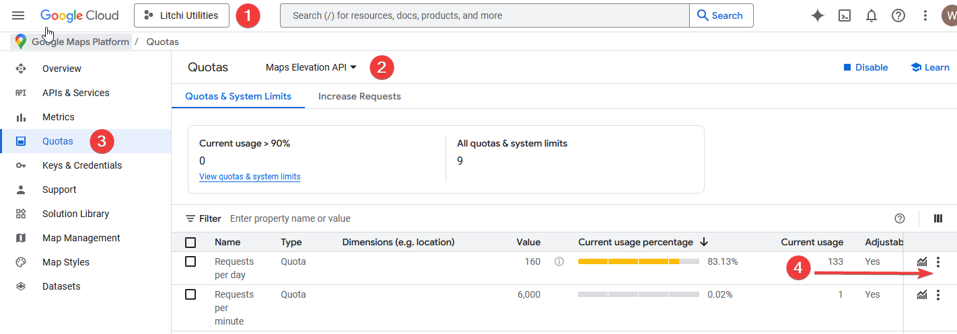Image resolution: width=957 pixels, height=334 pixels.
Task: Open more actions for Requests per minute
Action: coord(938,295)
